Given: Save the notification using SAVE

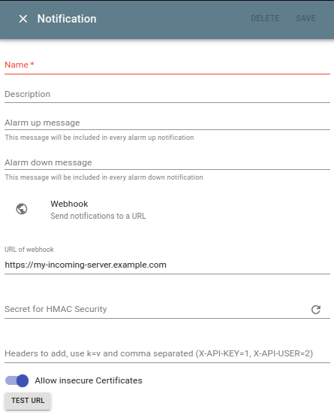Looking at the screenshot, I should click(305, 18).
